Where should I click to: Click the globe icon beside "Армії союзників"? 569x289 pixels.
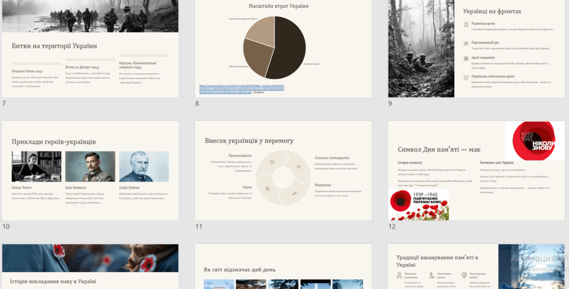pos(466,58)
